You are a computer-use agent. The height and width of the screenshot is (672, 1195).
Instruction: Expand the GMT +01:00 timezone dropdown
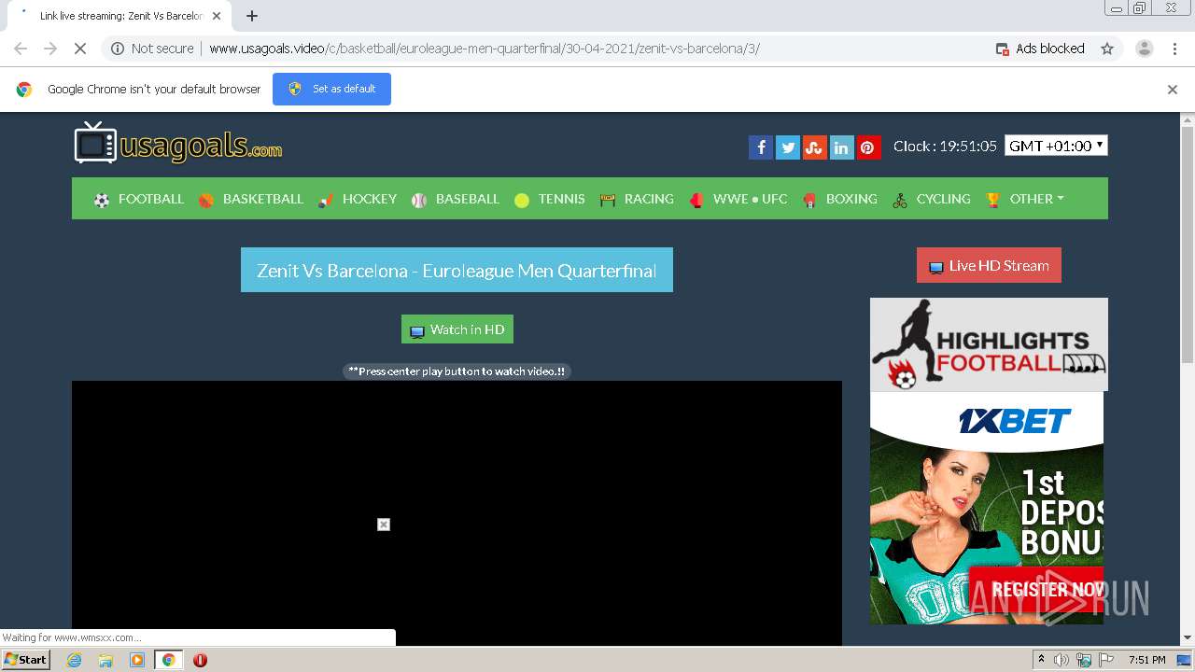pyautogui.click(x=1056, y=146)
